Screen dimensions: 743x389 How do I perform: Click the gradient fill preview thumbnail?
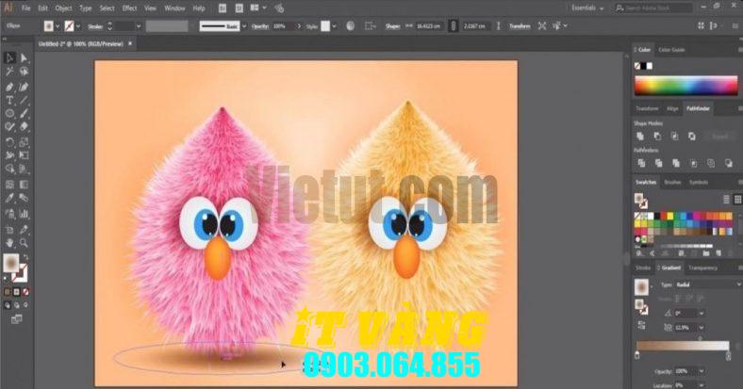coord(641,286)
